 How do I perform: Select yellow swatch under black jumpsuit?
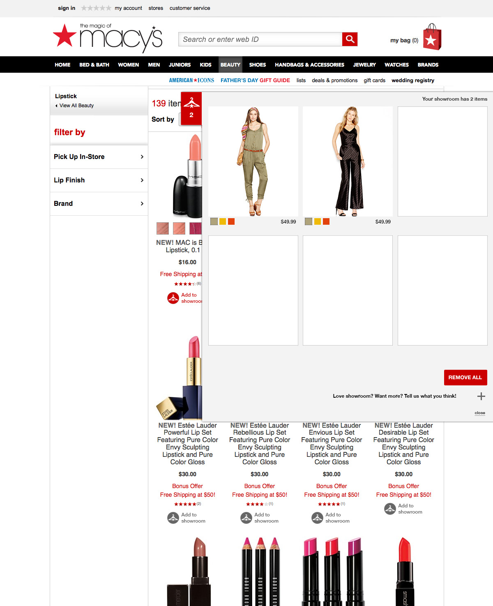[x=318, y=221]
